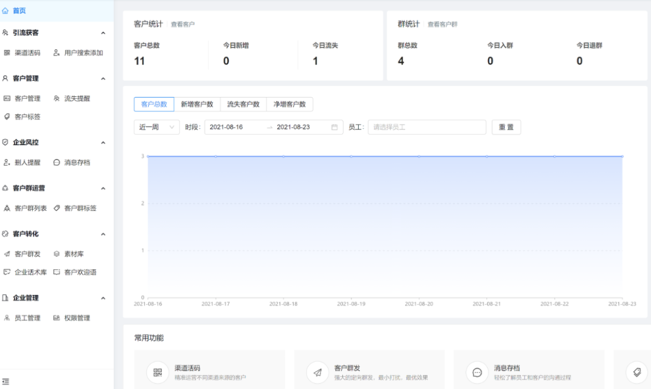The width and height of the screenshot is (651, 389).
Task: Click the partially visible tag card icon
Action: (637, 372)
